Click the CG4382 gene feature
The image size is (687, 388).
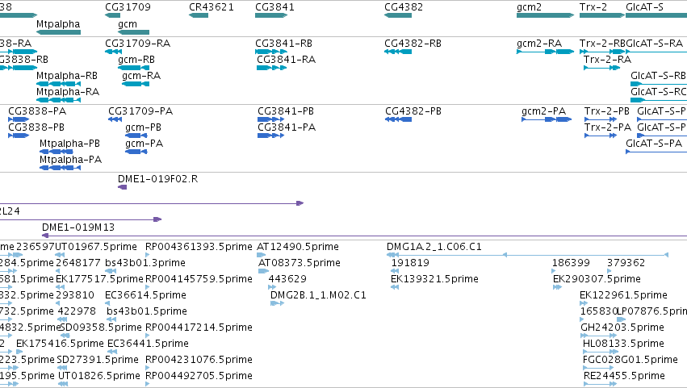[398, 15]
